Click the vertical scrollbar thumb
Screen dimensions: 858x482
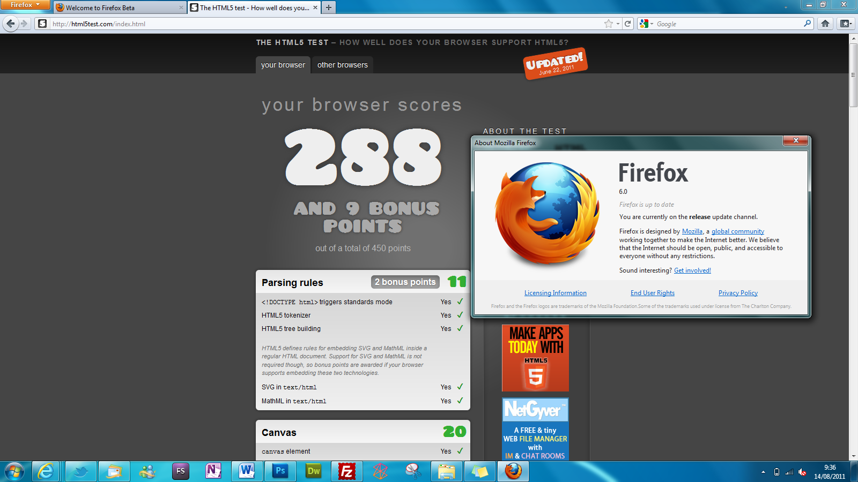853,75
